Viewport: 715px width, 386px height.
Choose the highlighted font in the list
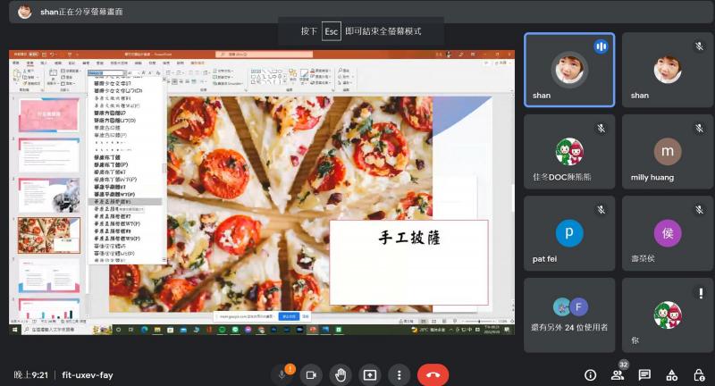(124, 201)
